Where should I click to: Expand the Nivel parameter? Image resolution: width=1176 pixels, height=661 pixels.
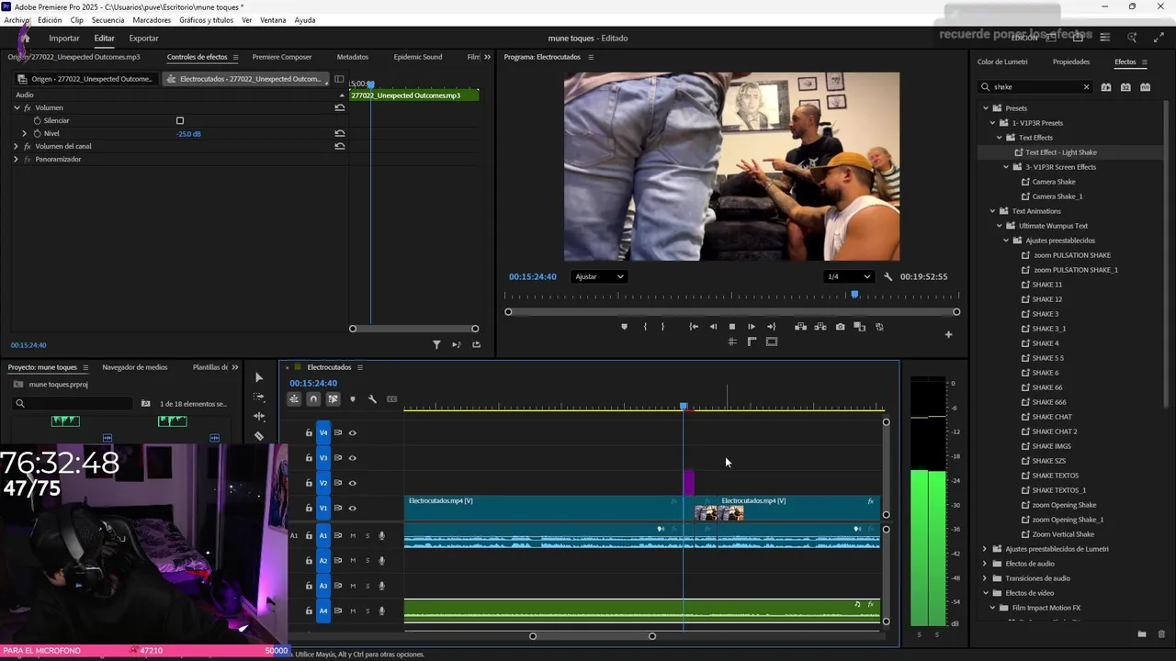click(x=25, y=134)
